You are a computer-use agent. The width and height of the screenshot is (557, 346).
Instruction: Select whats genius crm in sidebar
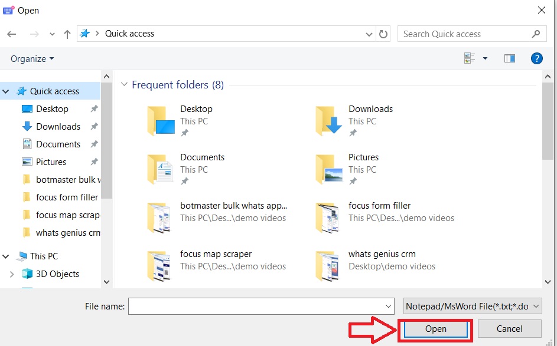pos(68,233)
